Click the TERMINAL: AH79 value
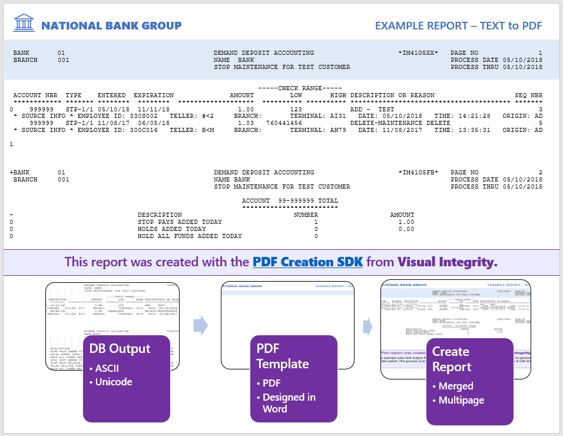This screenshot has width=563, height=436. (x=318, y=130)
